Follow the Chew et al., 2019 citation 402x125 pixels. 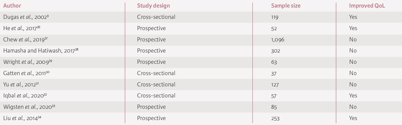point(25,40)
